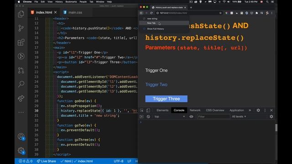Choose 'new string' history entry
Image resolution: width=292 pixels, height=164 pixels.
coord(164,19)
